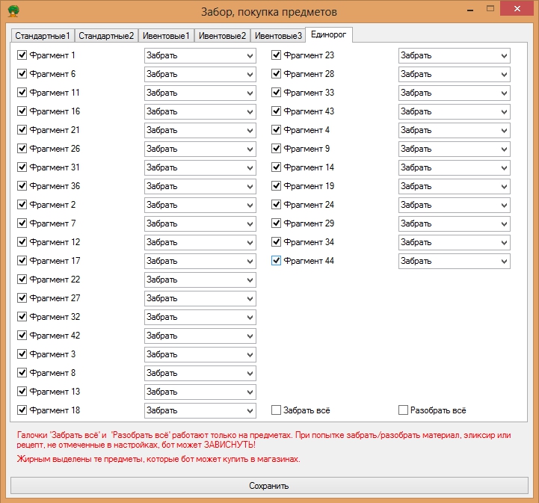Expand the dropdown next to Фрагмент 44
539x503 pixels.
(454, 261)
